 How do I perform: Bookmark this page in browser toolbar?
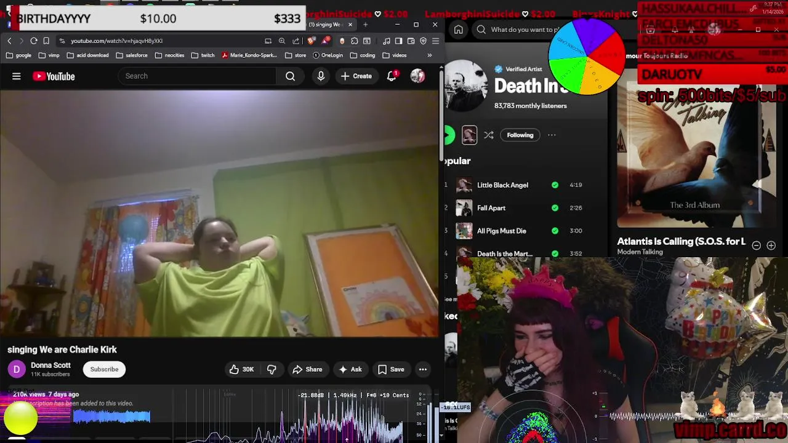(x=46, y=41)
